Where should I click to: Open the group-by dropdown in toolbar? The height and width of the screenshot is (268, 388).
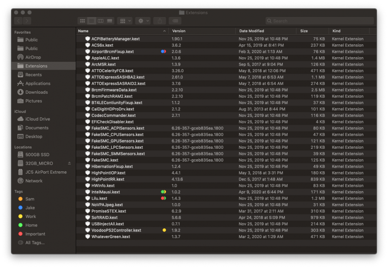pos(125,21)
